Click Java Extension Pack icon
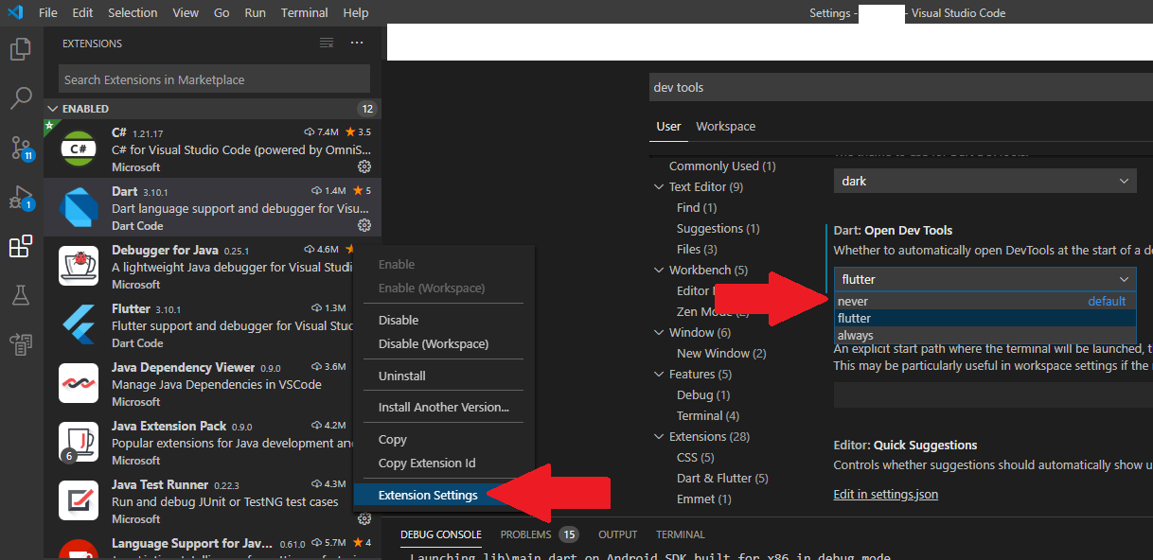This screenshot has width=1153, height=560. coord(80,442)
